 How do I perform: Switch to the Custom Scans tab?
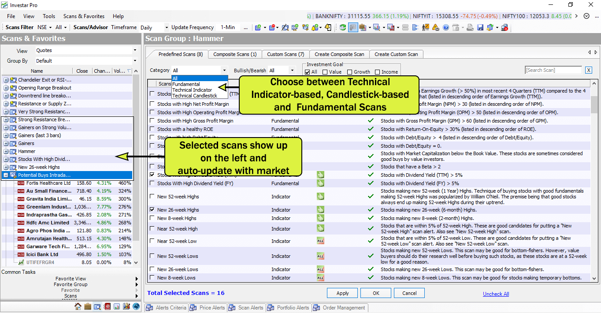pyautogui.click(x=285, y=54)
